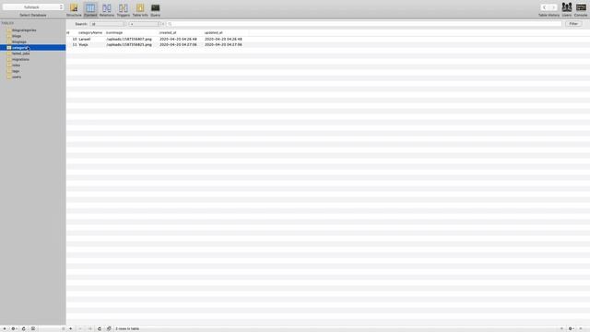Reload the table content

tap(100, 328)
